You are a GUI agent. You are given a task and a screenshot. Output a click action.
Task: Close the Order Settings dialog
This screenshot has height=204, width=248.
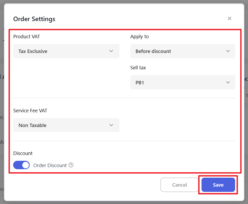click(x=229, y=18)
